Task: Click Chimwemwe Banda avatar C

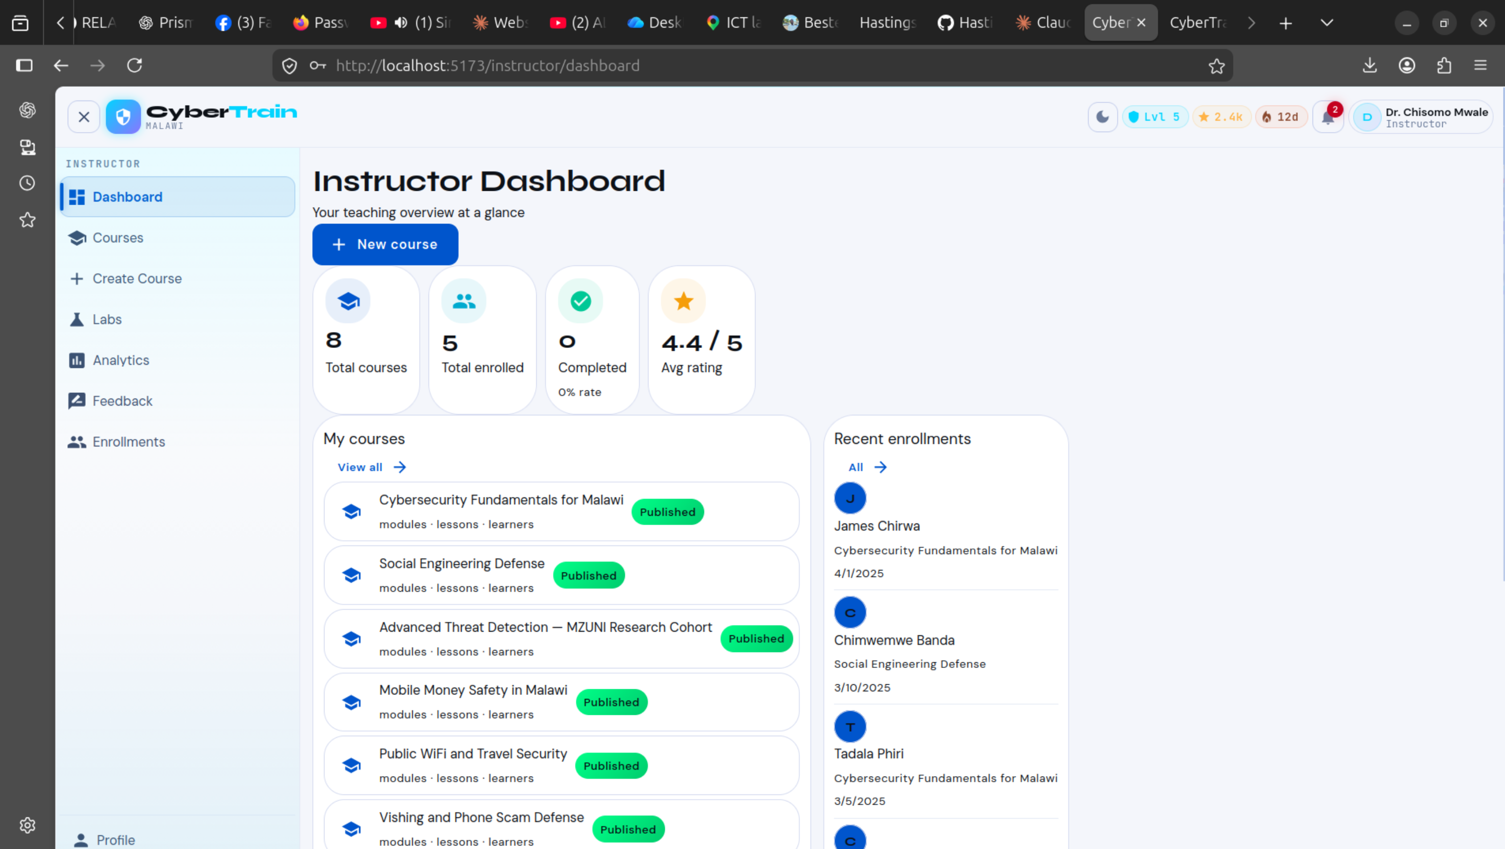Action: [850, 612]
